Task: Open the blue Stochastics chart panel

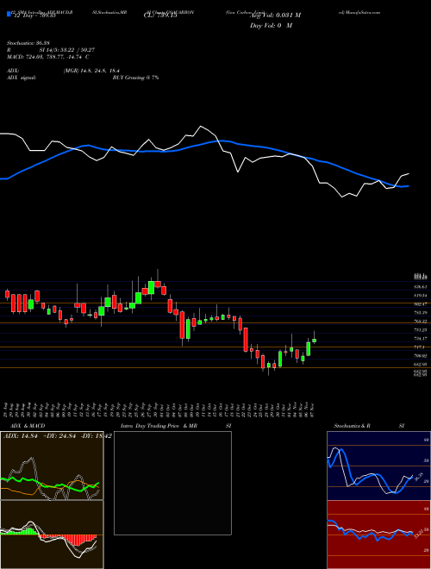Action: 378,466
